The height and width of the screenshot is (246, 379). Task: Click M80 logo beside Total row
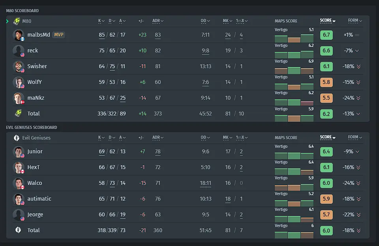point(18,113)
